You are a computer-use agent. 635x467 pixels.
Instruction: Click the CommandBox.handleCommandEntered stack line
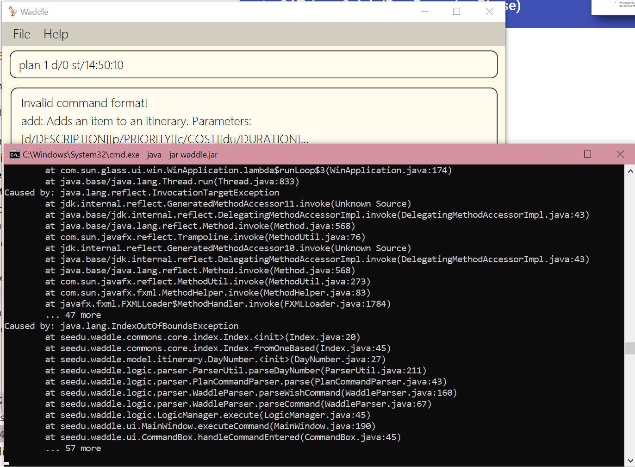point(223,437)
